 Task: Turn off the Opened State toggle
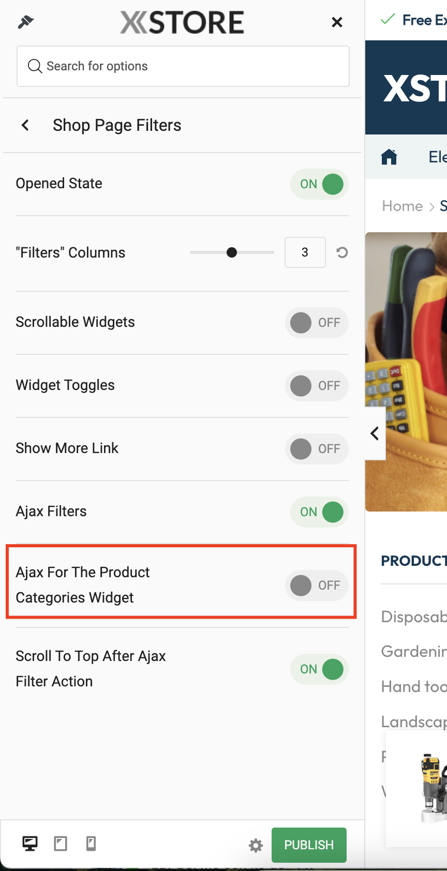(x=319, y=184)
